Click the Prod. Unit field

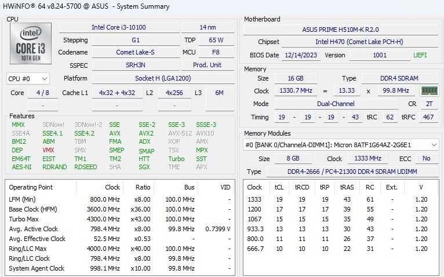[x=208, y=65]
